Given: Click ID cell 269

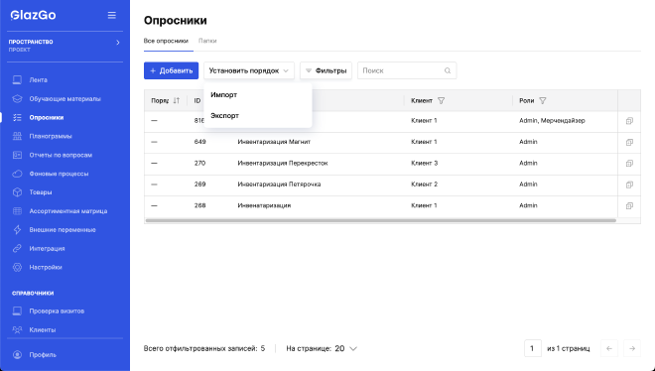Looking at the screenshot, I should (200, 185).
